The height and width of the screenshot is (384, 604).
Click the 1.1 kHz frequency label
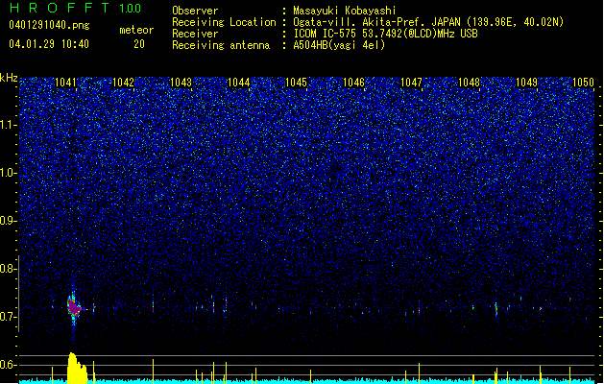tap(9, 125)
